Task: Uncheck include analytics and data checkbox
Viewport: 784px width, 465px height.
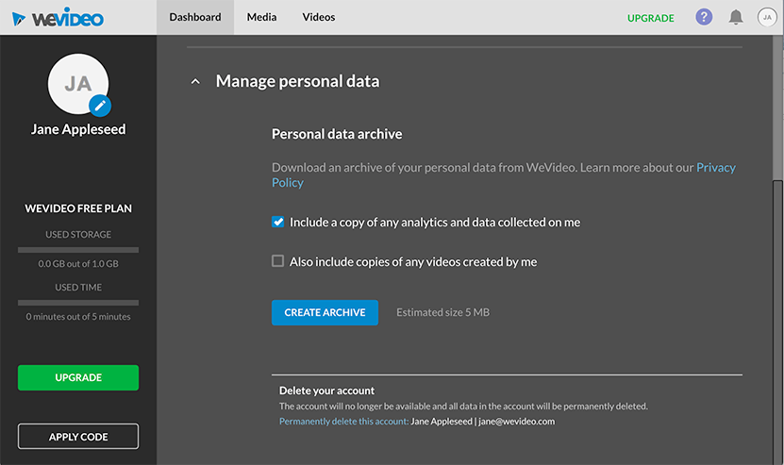Action: tap(278, 223)
